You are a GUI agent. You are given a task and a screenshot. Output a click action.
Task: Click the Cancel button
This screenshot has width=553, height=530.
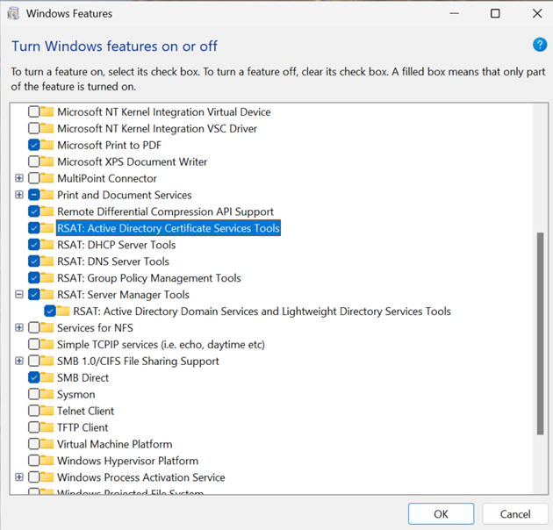click(515, 513)
